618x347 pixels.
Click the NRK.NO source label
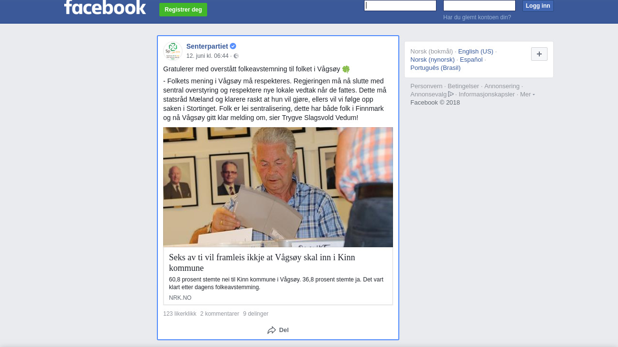(180, 298)
